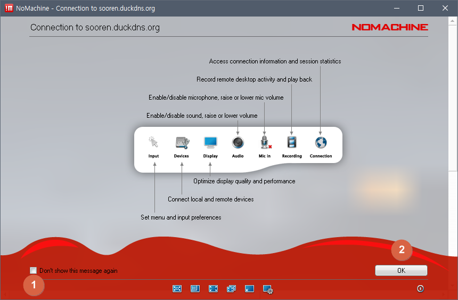Click the Connection globe icon
458x300 pixels.
321,143
